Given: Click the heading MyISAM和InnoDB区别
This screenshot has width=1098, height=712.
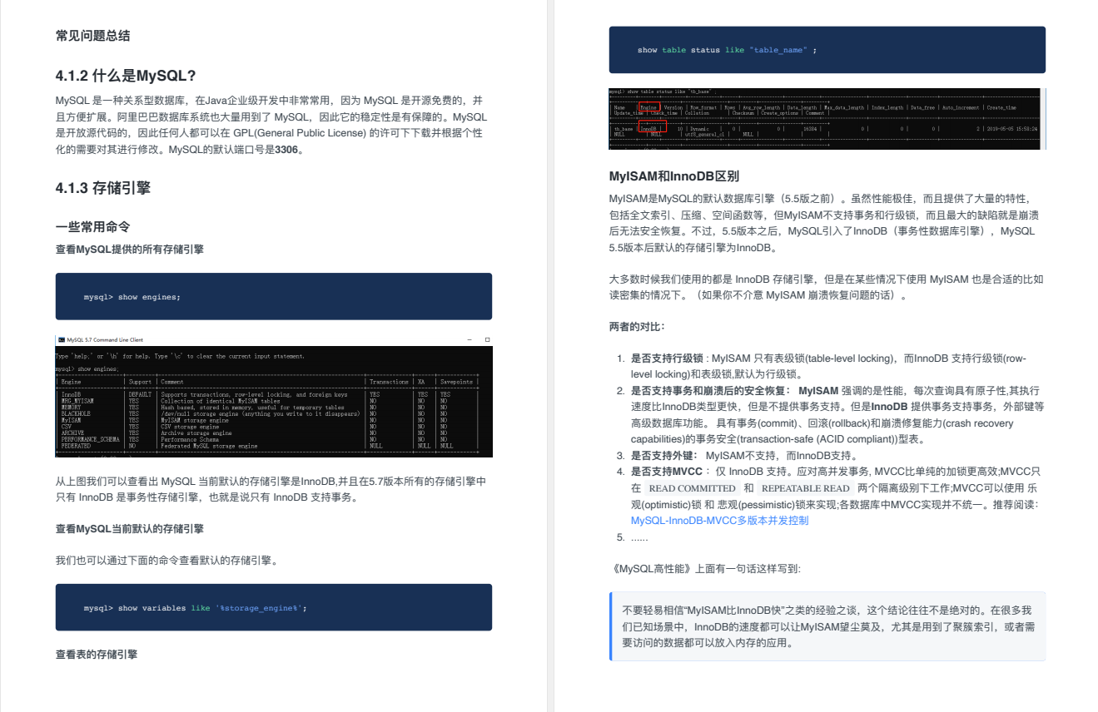Looking at the screenshot, I should [674, 176].
